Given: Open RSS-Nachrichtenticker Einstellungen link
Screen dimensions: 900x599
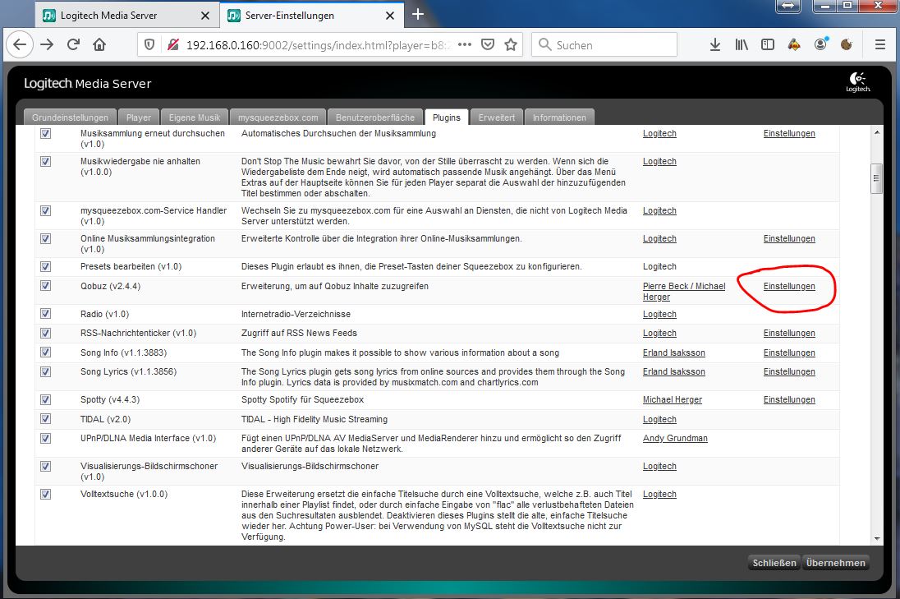Looking at the screenshot, I should click(789, 333).
